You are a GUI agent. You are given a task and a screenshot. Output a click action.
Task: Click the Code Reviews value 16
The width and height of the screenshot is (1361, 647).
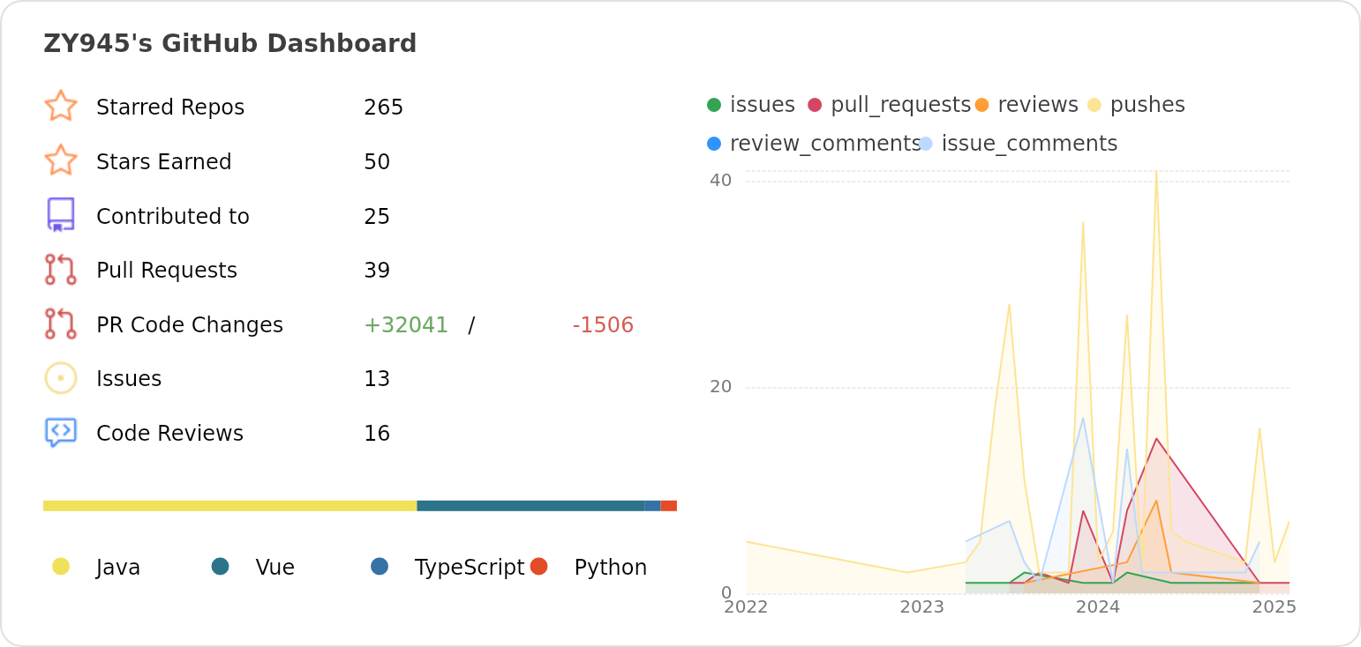point(377,434)
